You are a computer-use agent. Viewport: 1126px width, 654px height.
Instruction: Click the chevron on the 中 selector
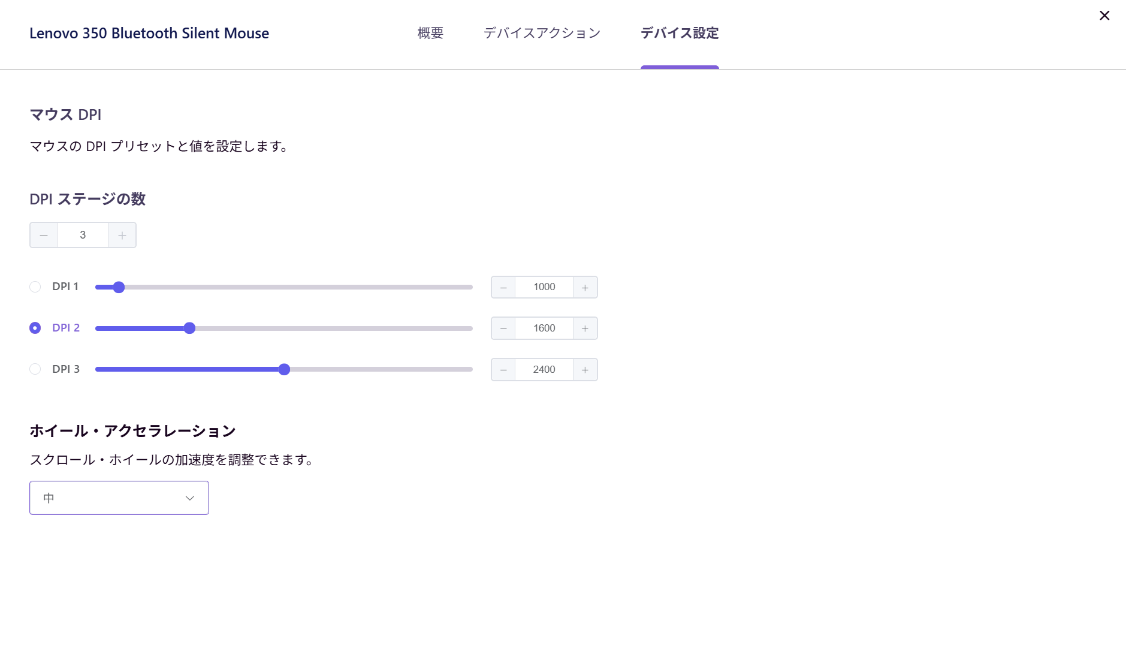coord(189,498)
